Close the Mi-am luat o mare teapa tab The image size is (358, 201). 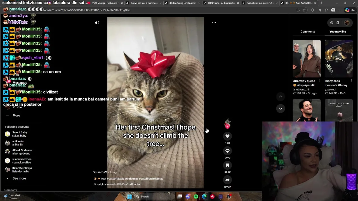[x=161, y=3]
